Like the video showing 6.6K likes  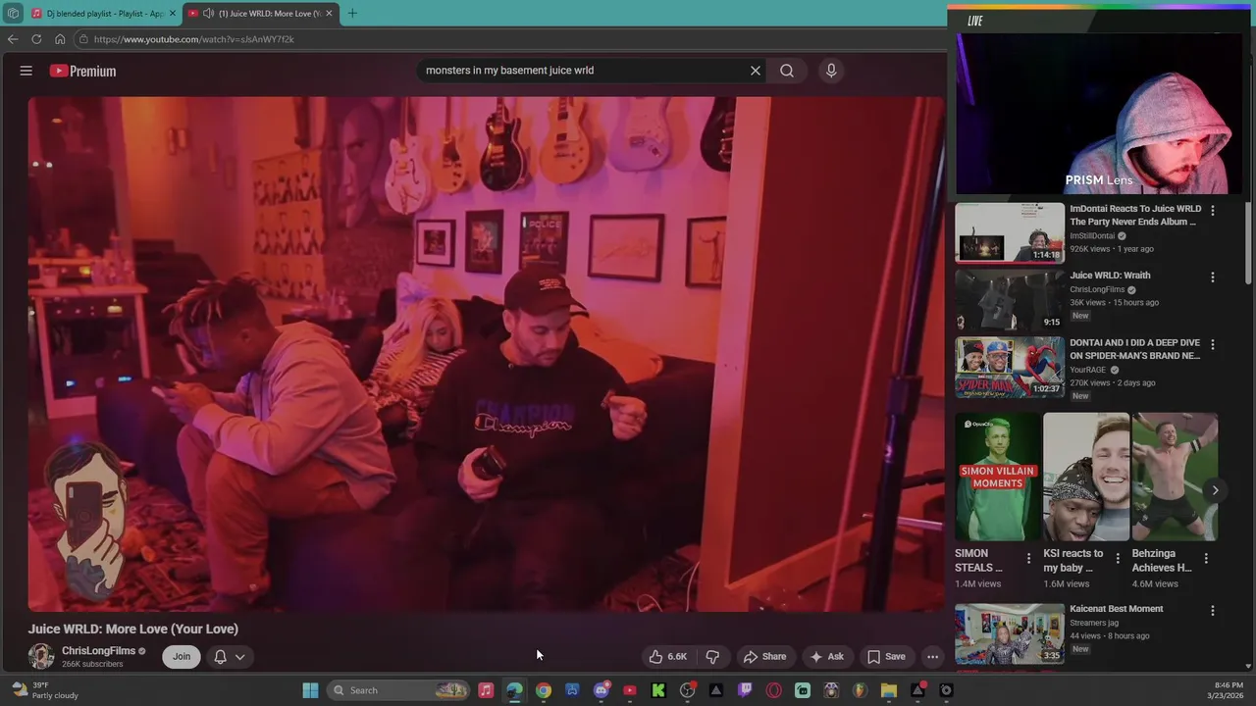667,656
